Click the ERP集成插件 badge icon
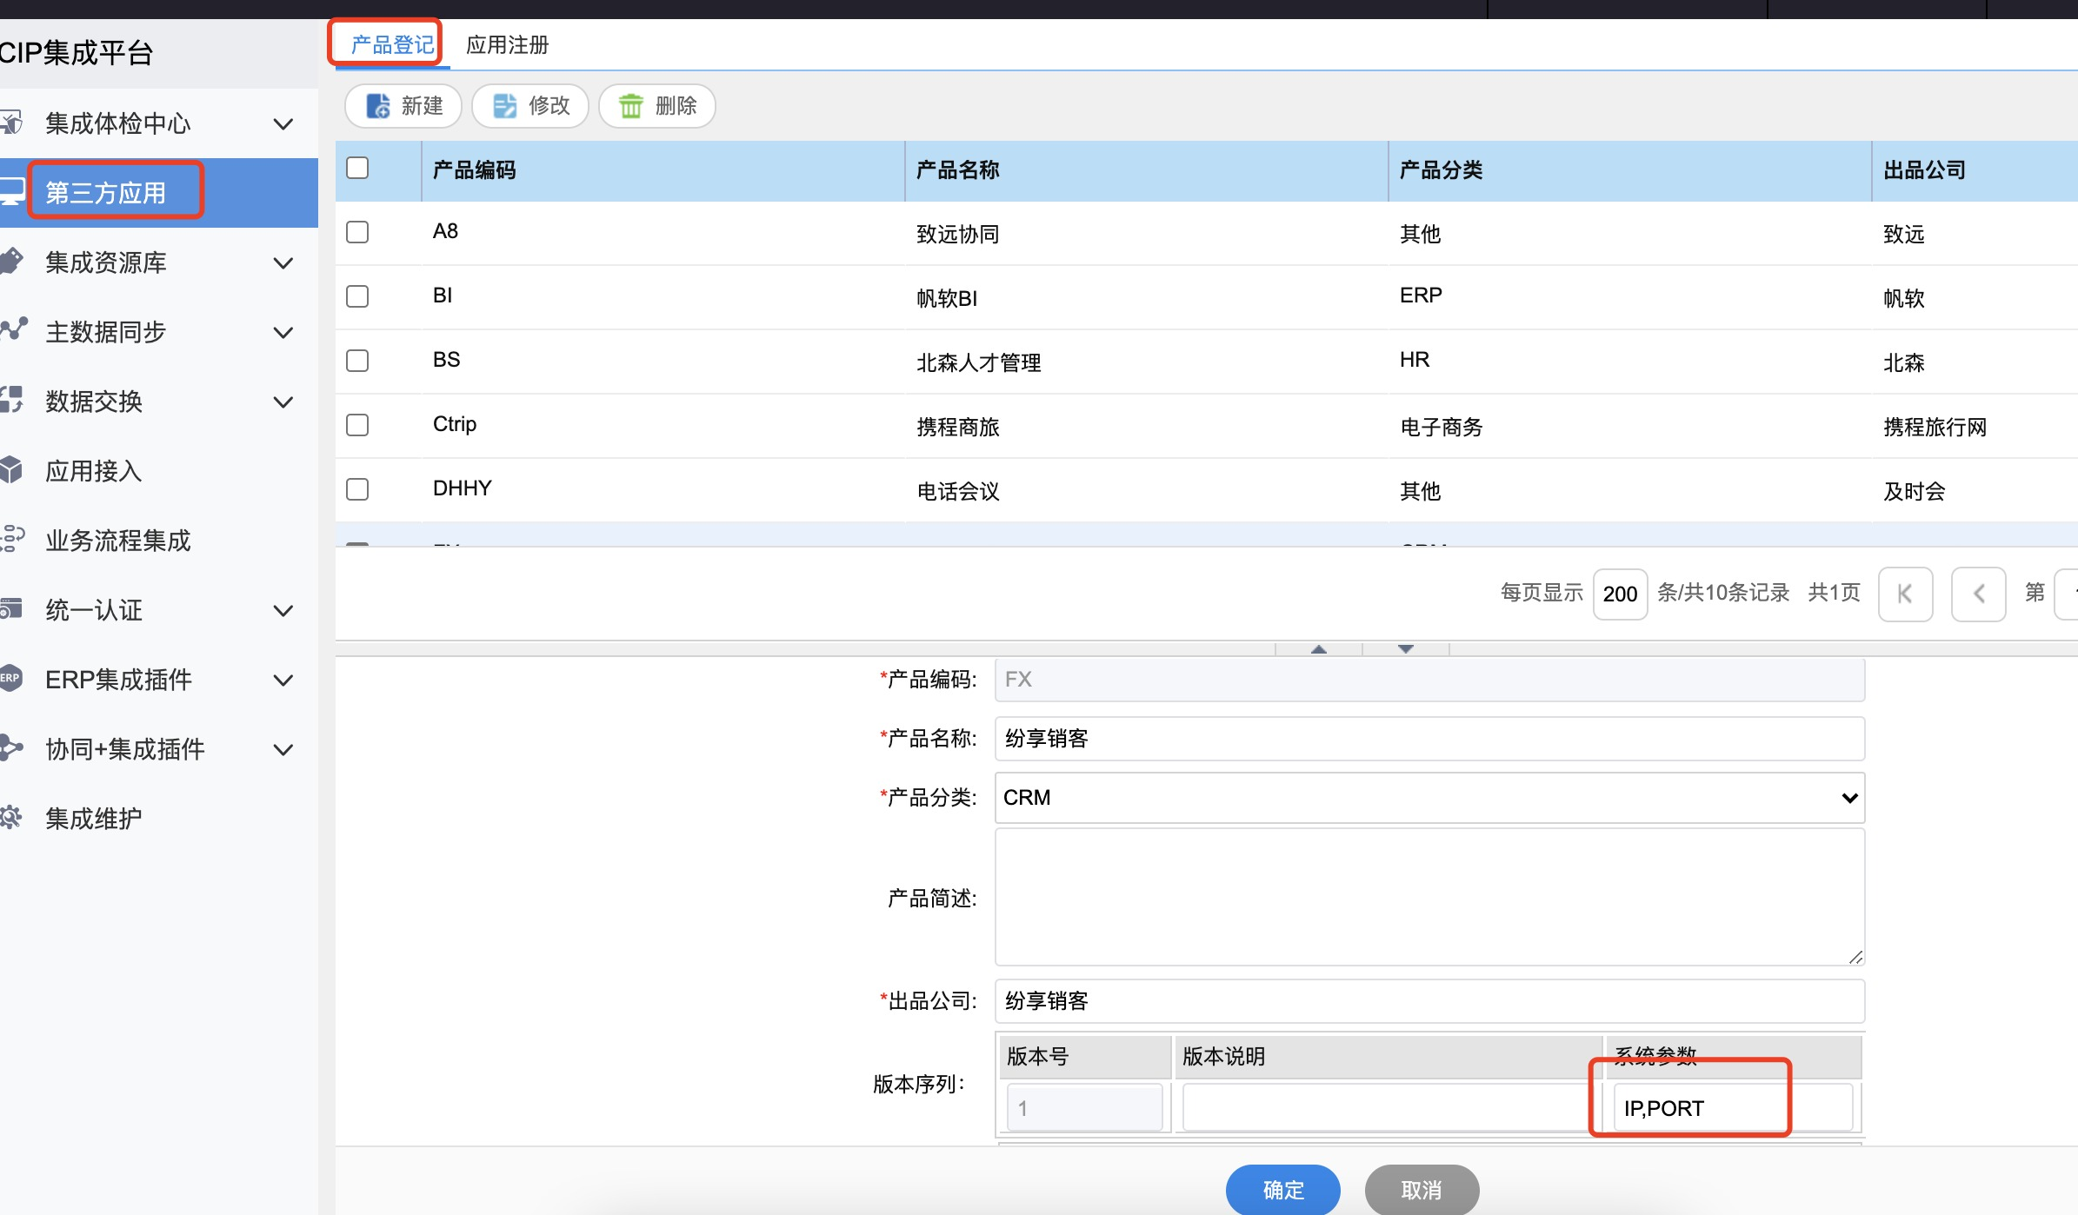The height and width of the screenshot is (1215, 2078). click(10, 679)
